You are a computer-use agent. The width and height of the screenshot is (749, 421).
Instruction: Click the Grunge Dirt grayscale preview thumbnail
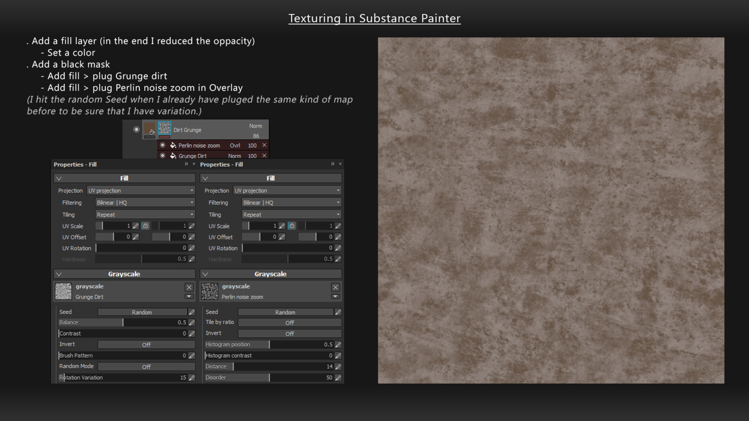point(63,291)
